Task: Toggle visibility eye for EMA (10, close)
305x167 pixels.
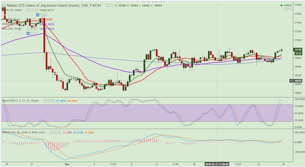Action: [x=28, y=10]
